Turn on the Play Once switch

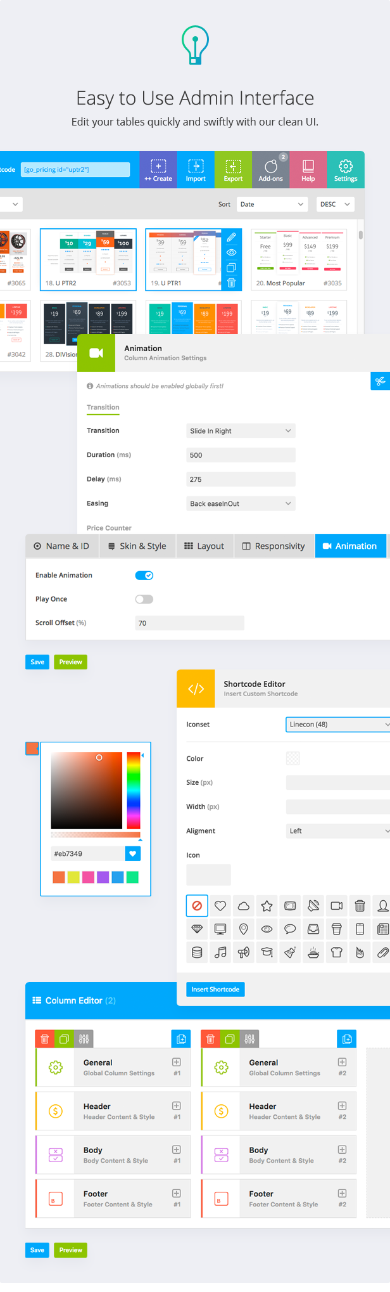pos(144,599)
